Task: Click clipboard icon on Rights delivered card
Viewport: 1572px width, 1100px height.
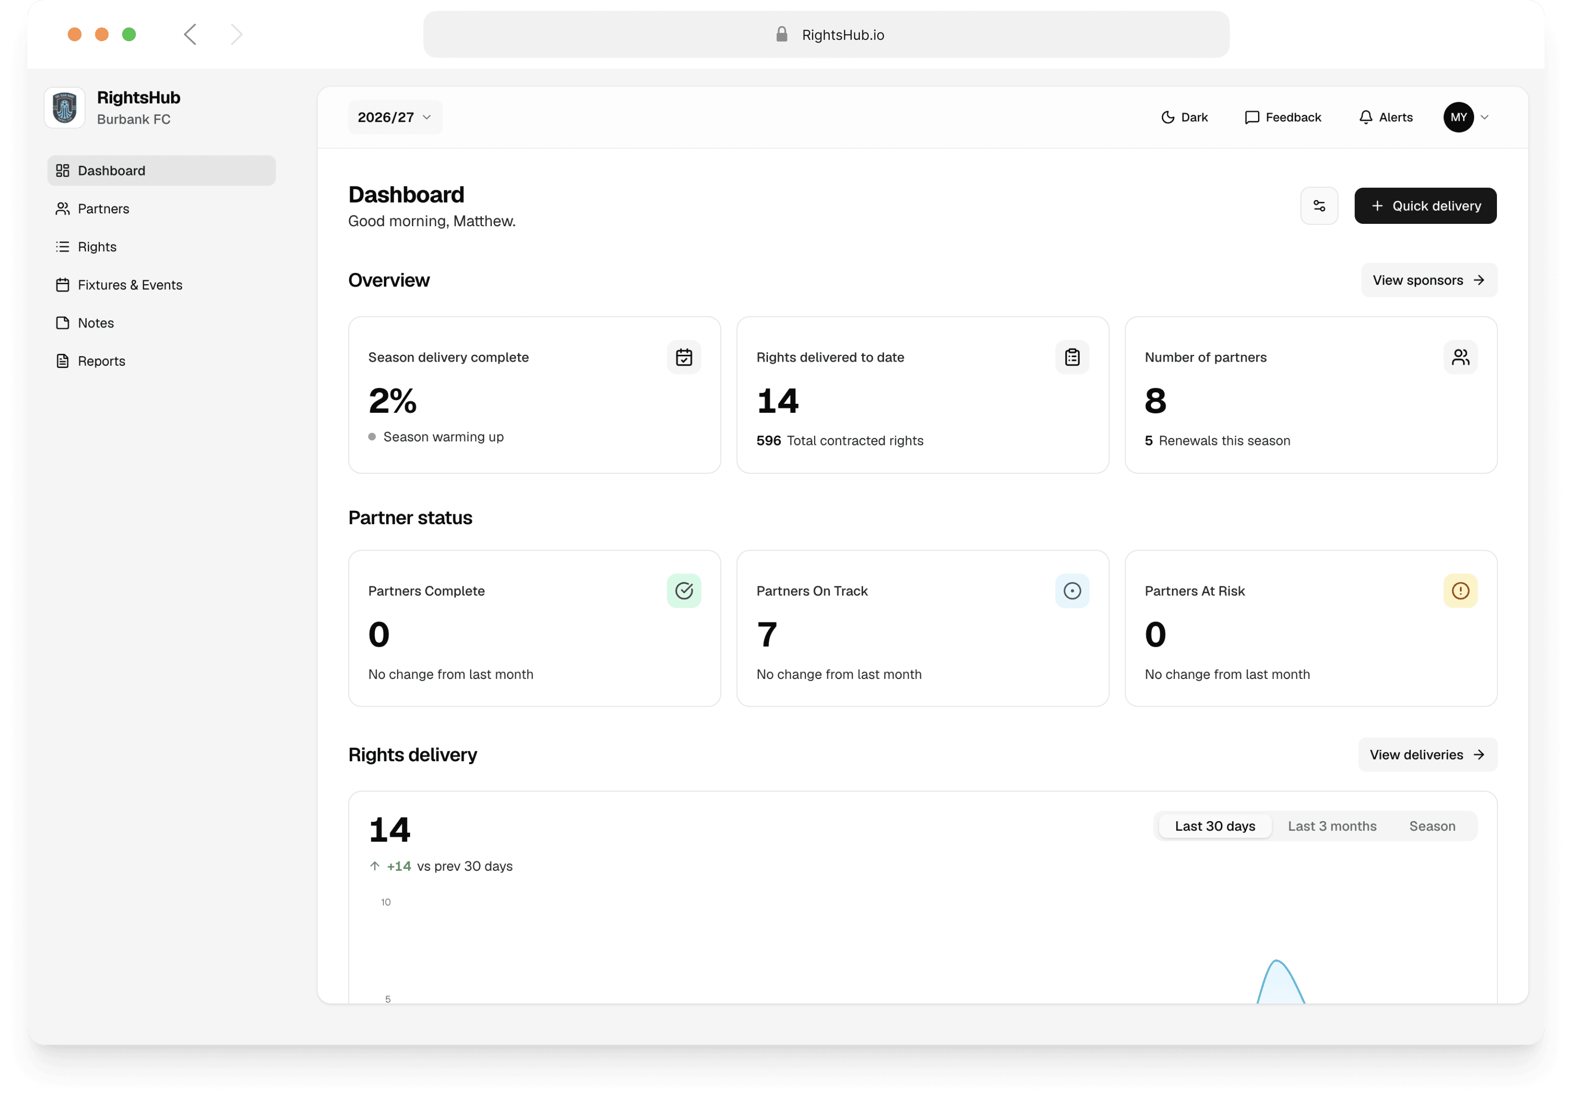Action: click(x=1071, y=357)
